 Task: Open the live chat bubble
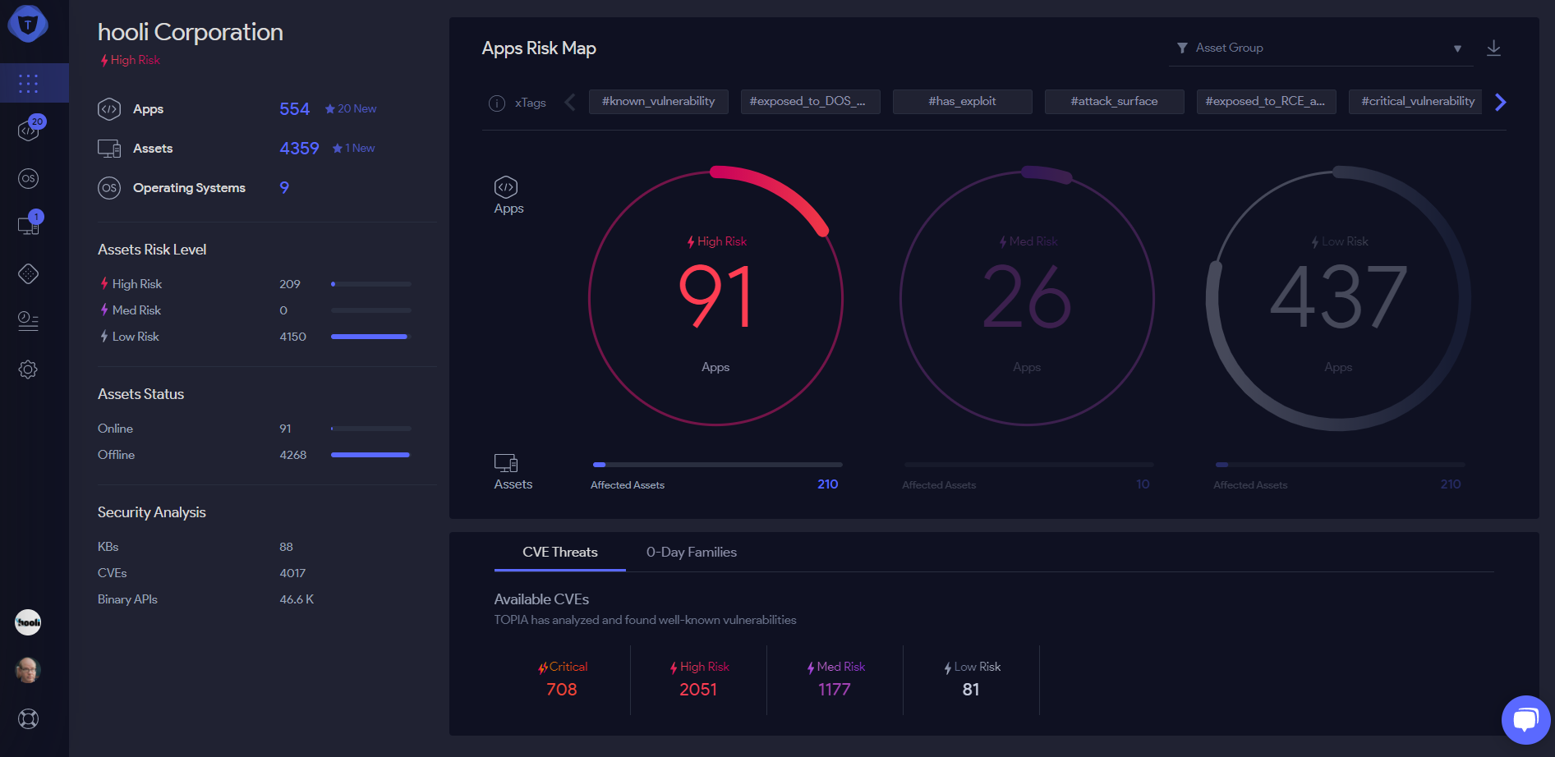1525,720
